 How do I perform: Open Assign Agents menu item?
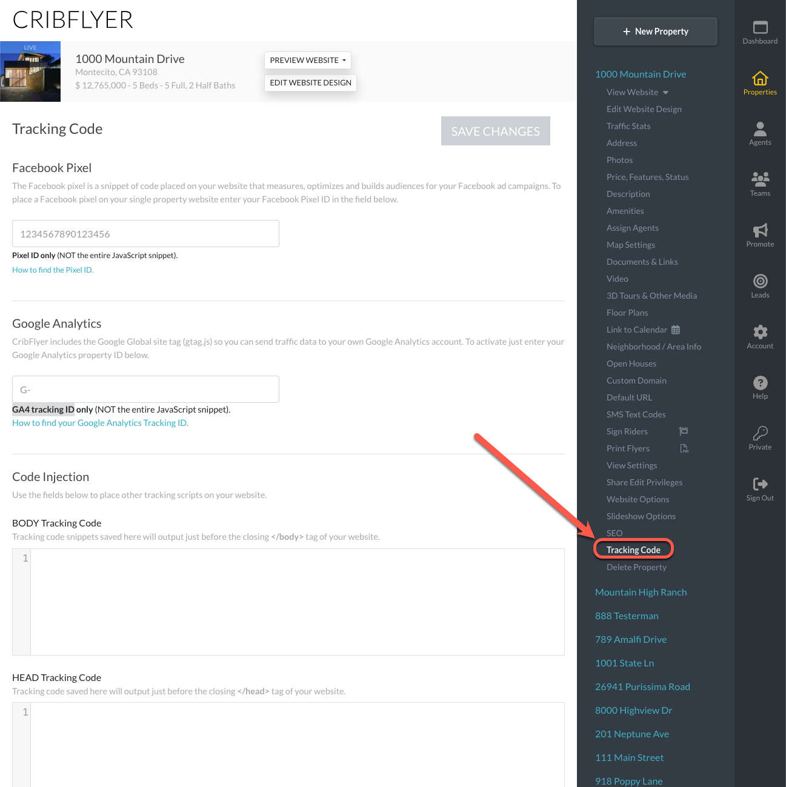(632, 228)
